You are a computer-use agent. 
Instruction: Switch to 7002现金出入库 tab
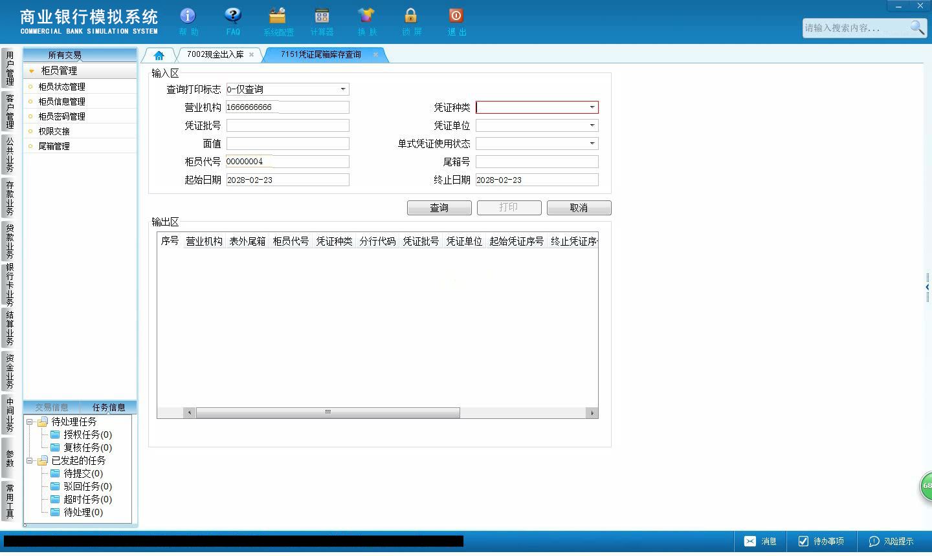coord(215,55)
